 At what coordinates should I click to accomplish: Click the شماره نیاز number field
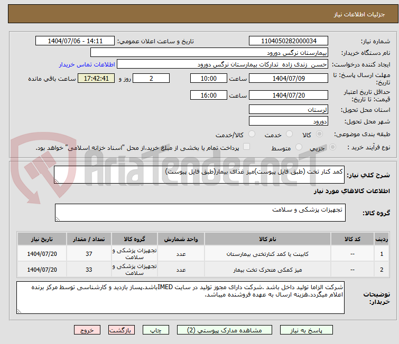(x=289, y=41)
